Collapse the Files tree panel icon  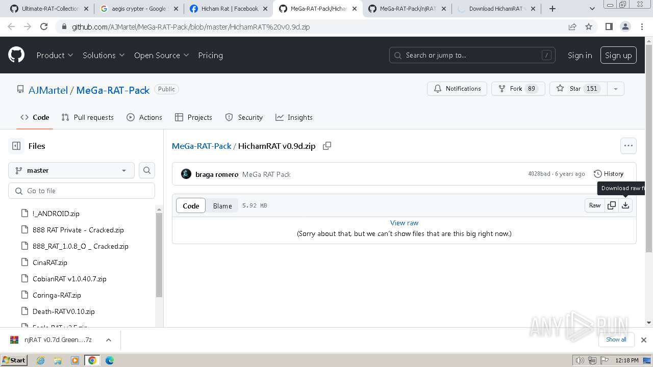(16, 146)
